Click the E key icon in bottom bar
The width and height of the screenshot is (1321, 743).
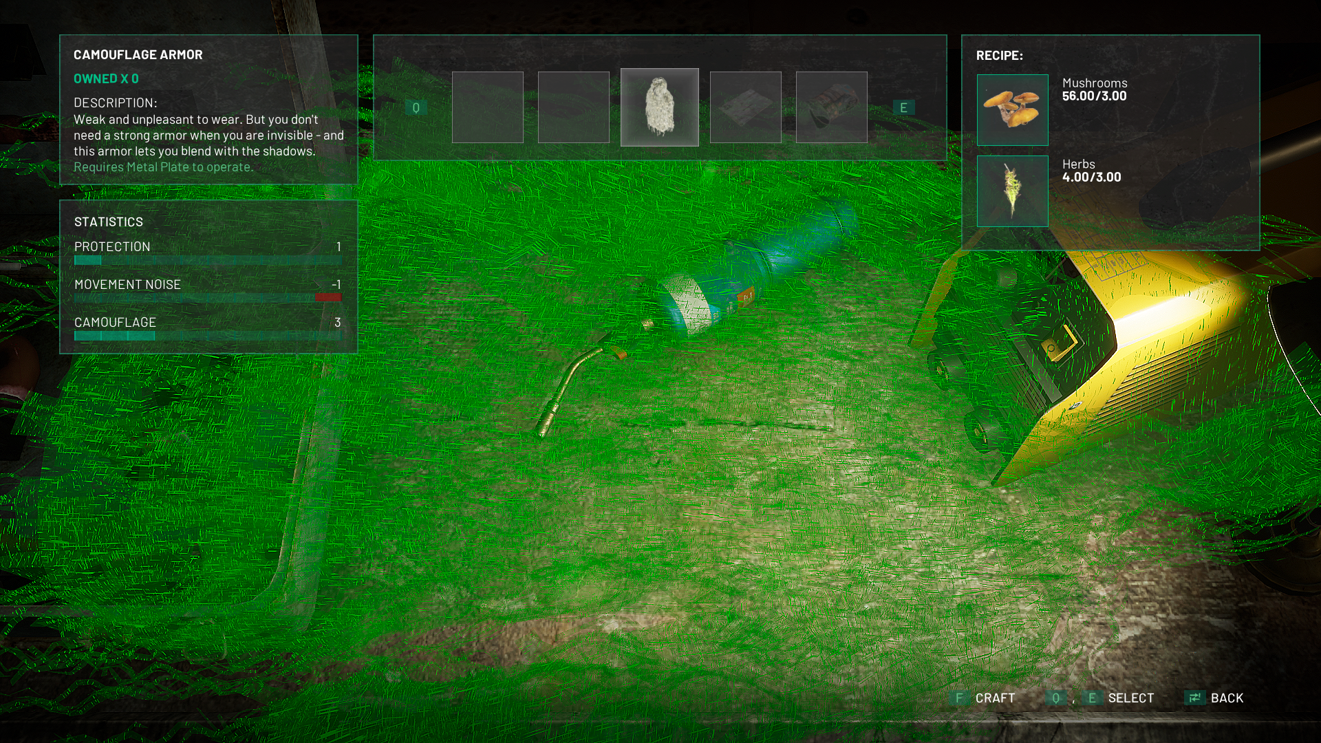(x=1092, y=698)
